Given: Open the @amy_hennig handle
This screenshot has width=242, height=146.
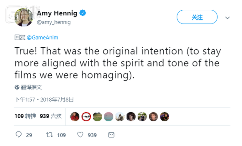Looking at the screenshot, I should 54,22.
